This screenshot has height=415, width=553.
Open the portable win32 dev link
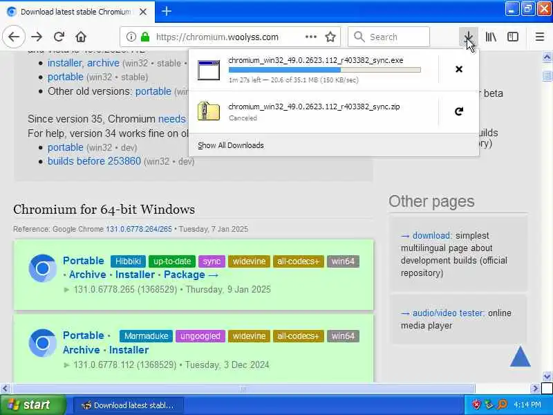pos(66,147)
